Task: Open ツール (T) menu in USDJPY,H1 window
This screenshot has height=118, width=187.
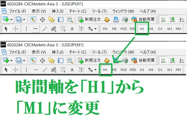Action: tap(99, 11)
